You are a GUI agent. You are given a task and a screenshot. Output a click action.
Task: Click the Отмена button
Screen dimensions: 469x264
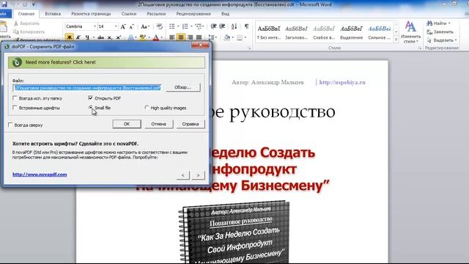click(158, 124)
